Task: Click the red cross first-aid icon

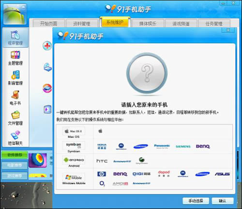Action: (x=47, y=46)
